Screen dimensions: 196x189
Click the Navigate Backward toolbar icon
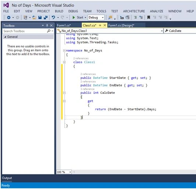click(x=8, y=17)
